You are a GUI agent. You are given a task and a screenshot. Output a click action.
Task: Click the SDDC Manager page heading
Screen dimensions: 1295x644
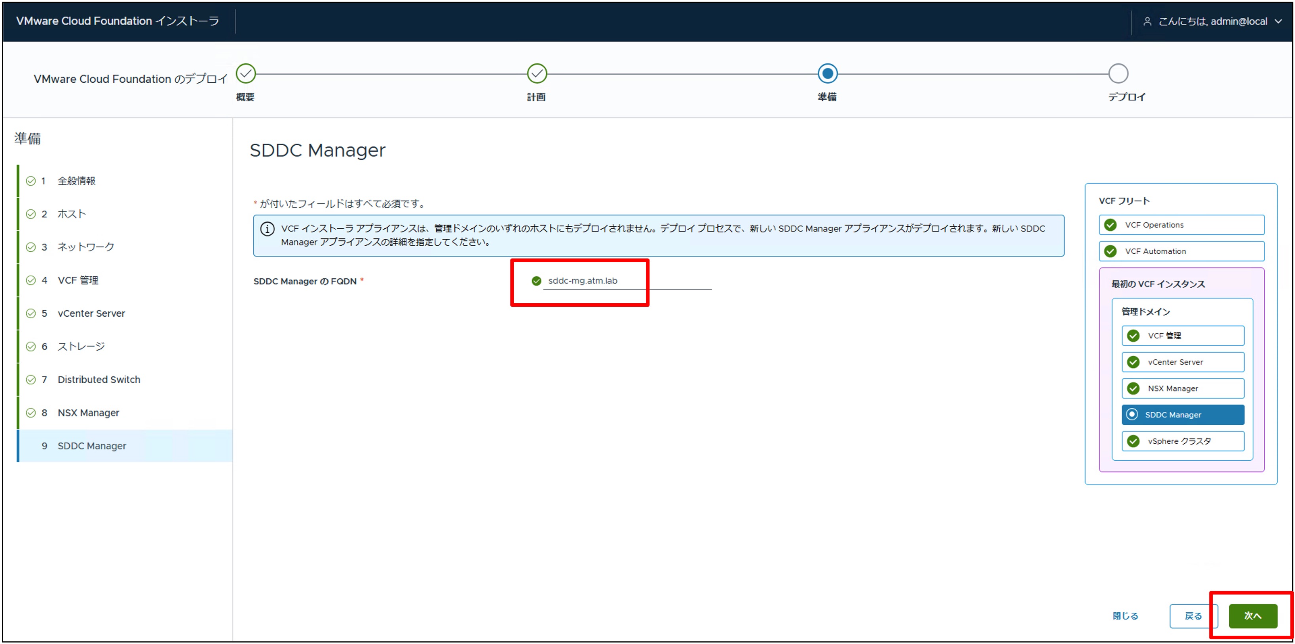(318, 150)
